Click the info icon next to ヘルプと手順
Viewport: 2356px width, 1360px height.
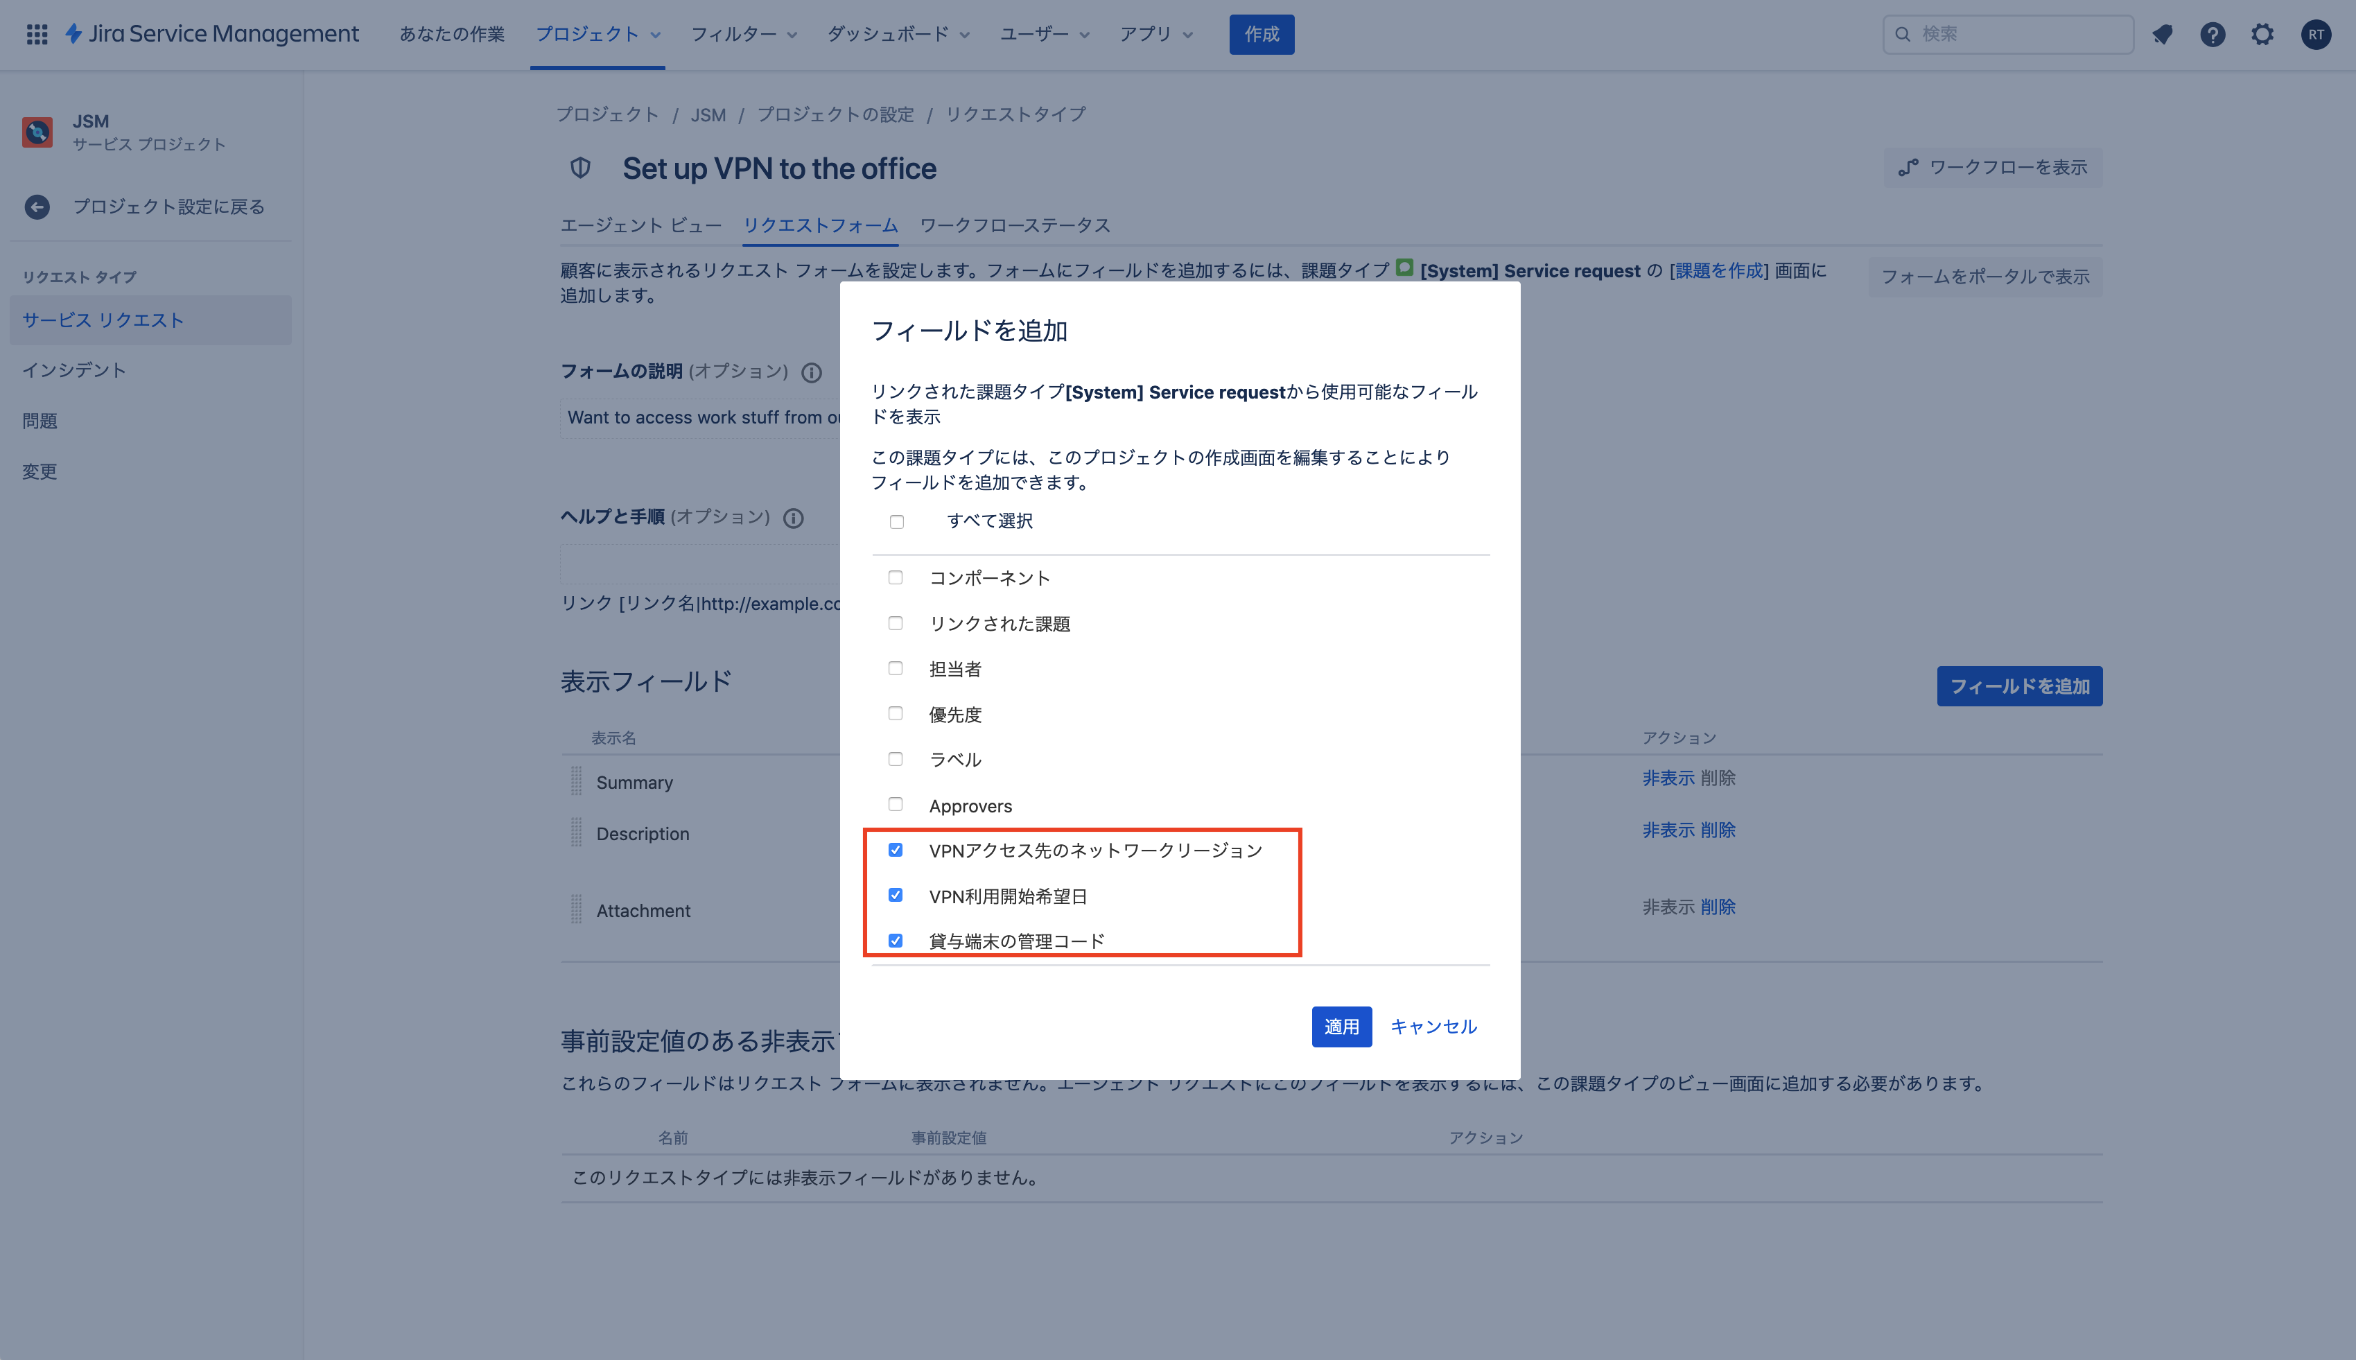(x=793, y=518)
